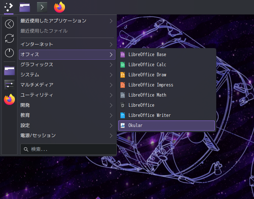The height and width of the screenshot is (199, 254).
Task: Click the LibreOffice Draw icon
Action: click(123, 75)
